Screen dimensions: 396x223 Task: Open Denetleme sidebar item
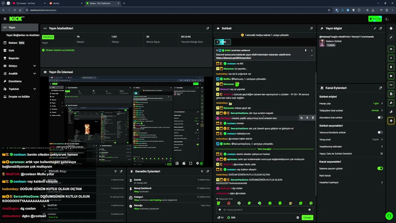point(19,81)
